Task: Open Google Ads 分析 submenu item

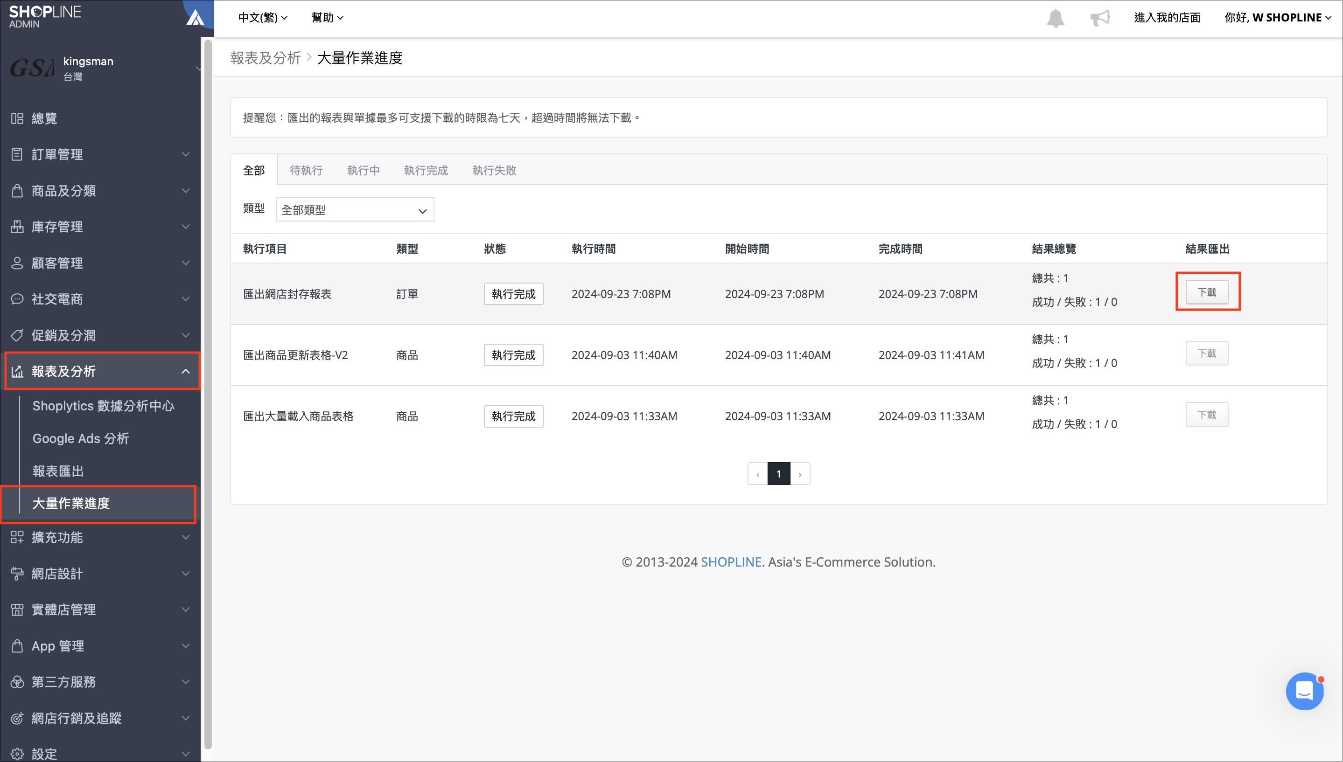Action: [x=81, y=438]
